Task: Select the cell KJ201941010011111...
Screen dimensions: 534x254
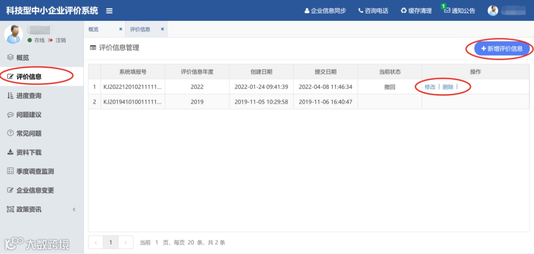Action: (x=133, y=102)
